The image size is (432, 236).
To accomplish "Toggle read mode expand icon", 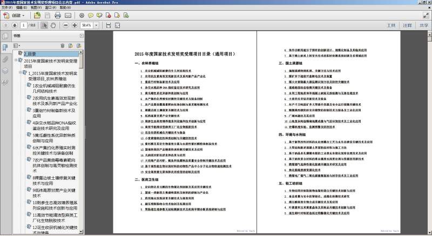I will tap(426, 16).
